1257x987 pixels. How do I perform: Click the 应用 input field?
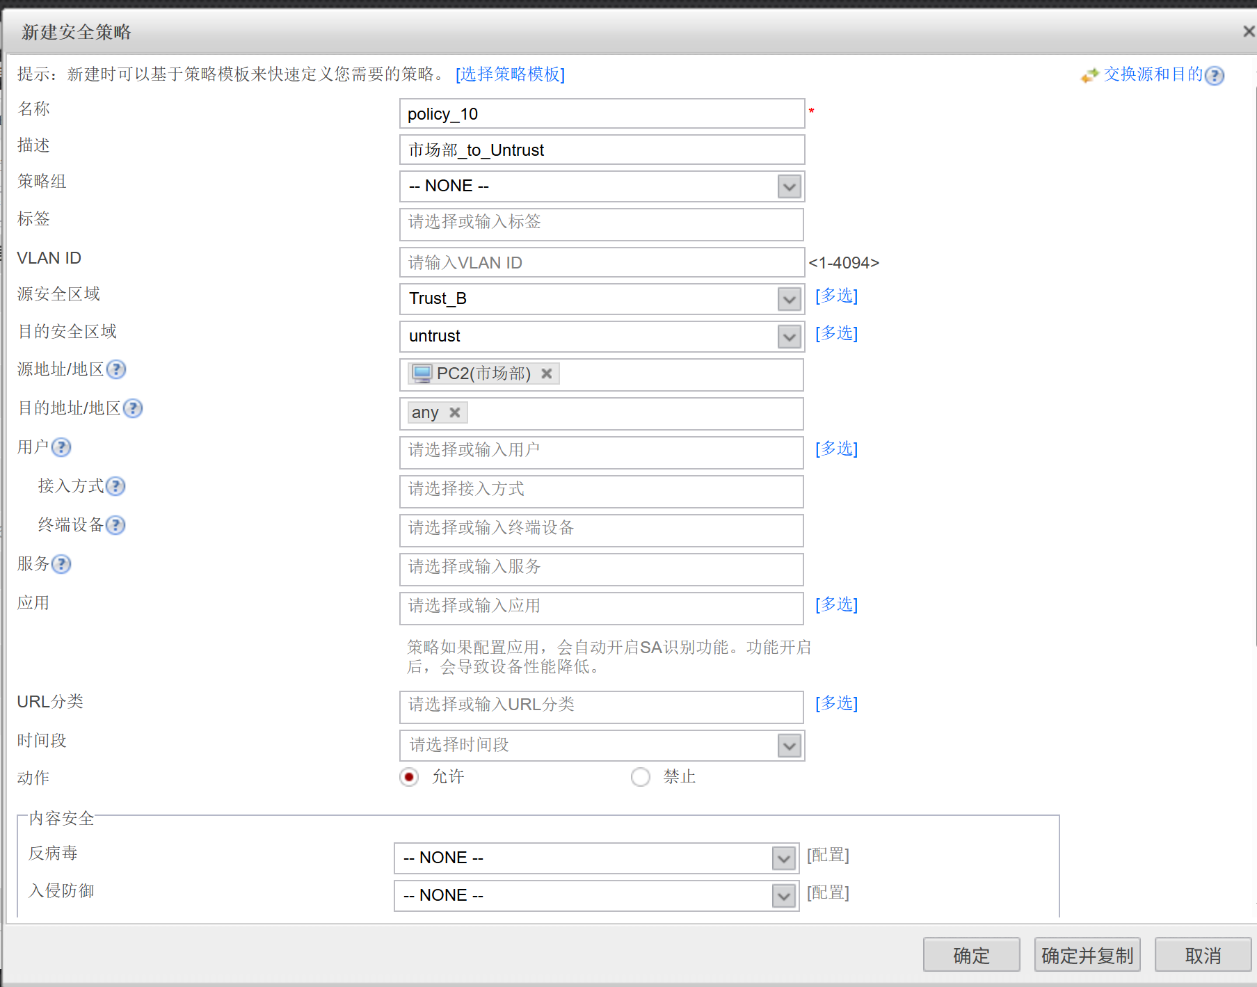(602, 608)
